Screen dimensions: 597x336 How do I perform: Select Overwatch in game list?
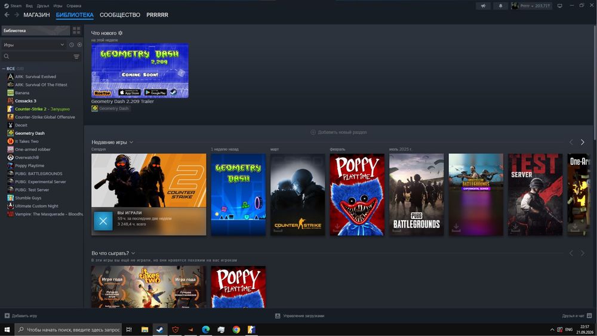(x=27, y=158)
